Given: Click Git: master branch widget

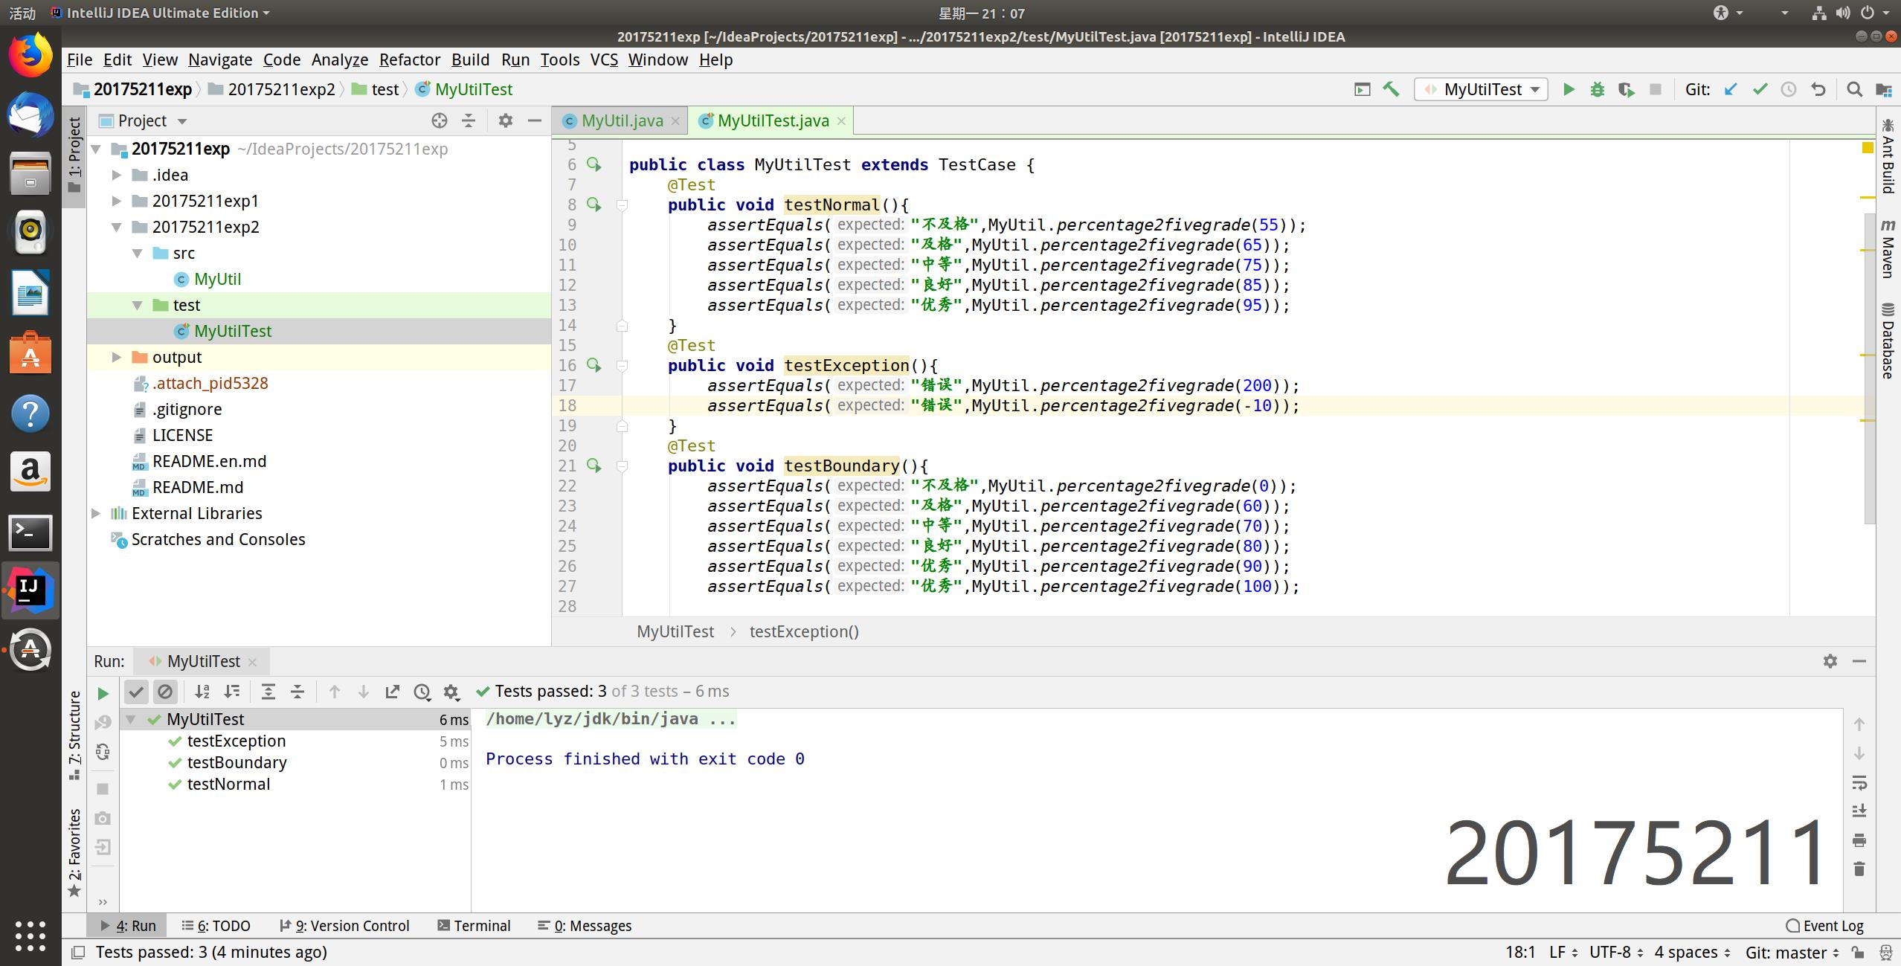Looking at the screenshot, I should click(x=1792, y=953).
